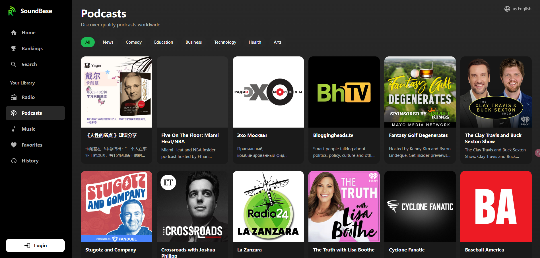Click the Radio icon in library
Viewport: 540px width, 258px height.
click(14, 97)
